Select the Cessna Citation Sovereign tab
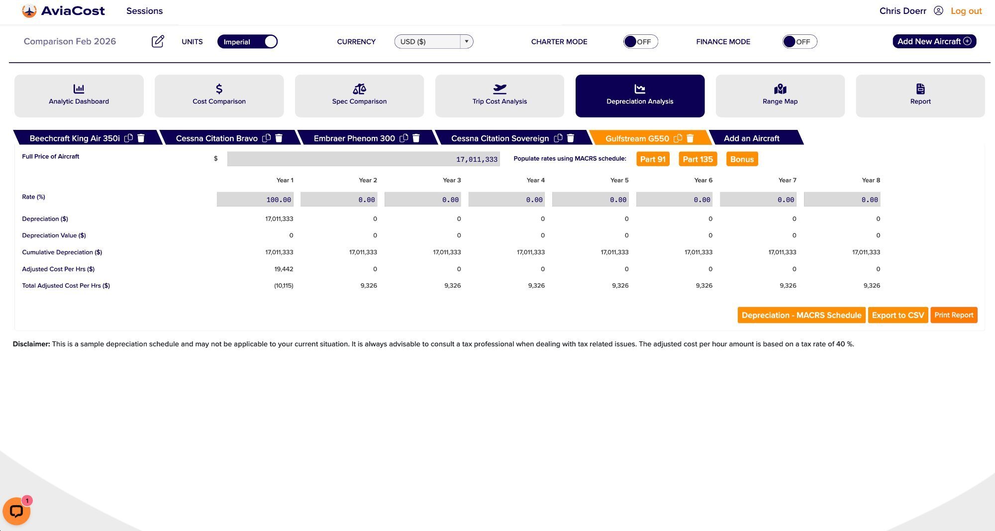The image size is (995, 531). pyautogui.click(x=499, y=138)
